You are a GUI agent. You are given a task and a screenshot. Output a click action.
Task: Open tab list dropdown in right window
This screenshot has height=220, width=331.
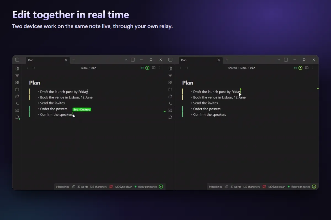[279, 60]
